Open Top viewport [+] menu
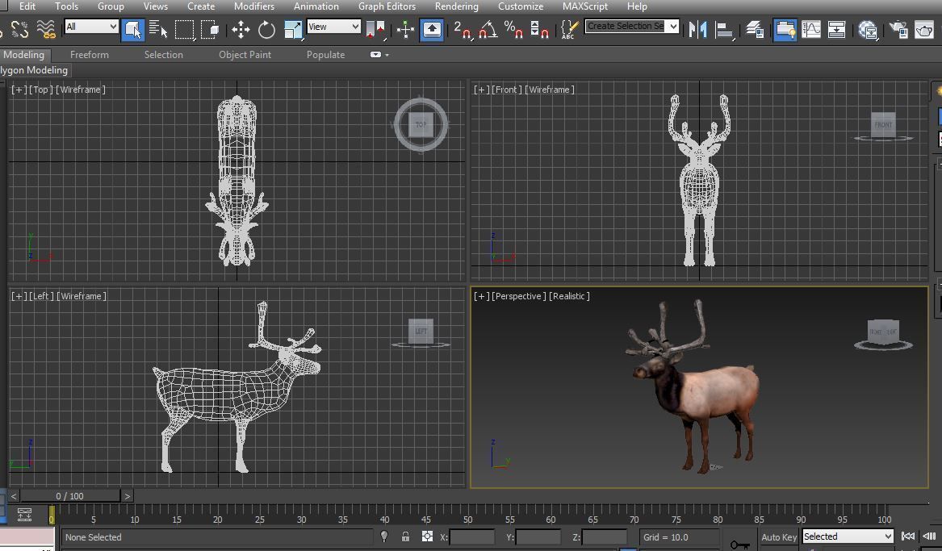942x551 pixels. pos(19,90)
